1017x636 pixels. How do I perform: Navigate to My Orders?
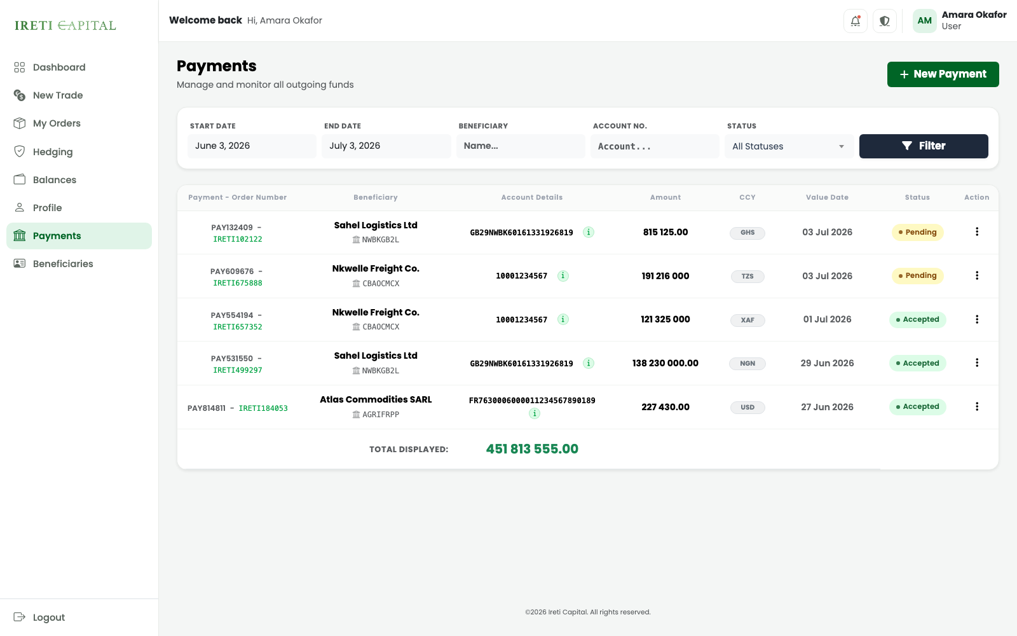tap(79, 123)
